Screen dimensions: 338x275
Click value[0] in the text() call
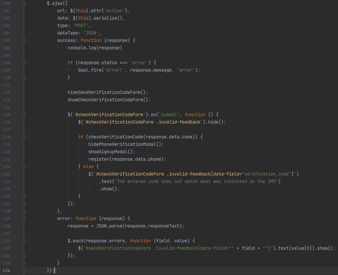(302, 248)
